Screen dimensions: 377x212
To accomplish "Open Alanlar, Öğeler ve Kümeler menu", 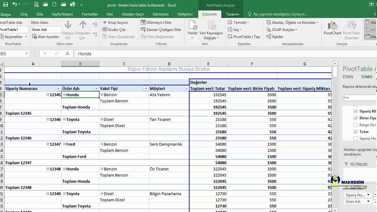I will pos(292,23).
